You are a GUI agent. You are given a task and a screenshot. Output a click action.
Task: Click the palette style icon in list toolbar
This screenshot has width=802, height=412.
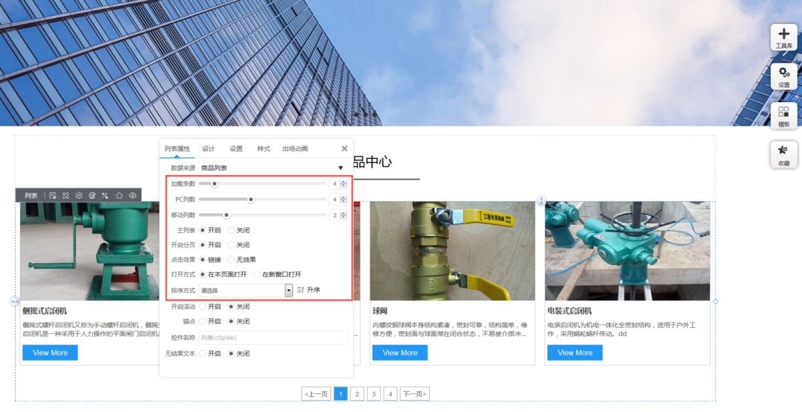coord(92,196)
